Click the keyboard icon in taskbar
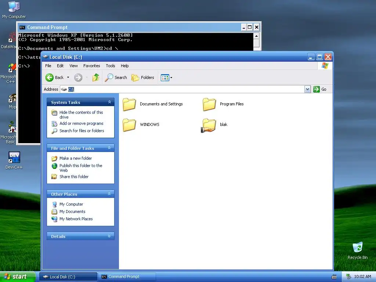Screen dimensions: 376x282 [x=334, y=277]
